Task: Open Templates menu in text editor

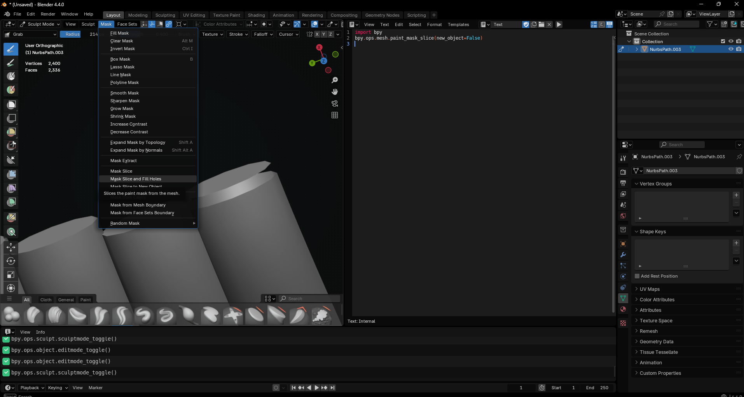Action: point(458,24)
